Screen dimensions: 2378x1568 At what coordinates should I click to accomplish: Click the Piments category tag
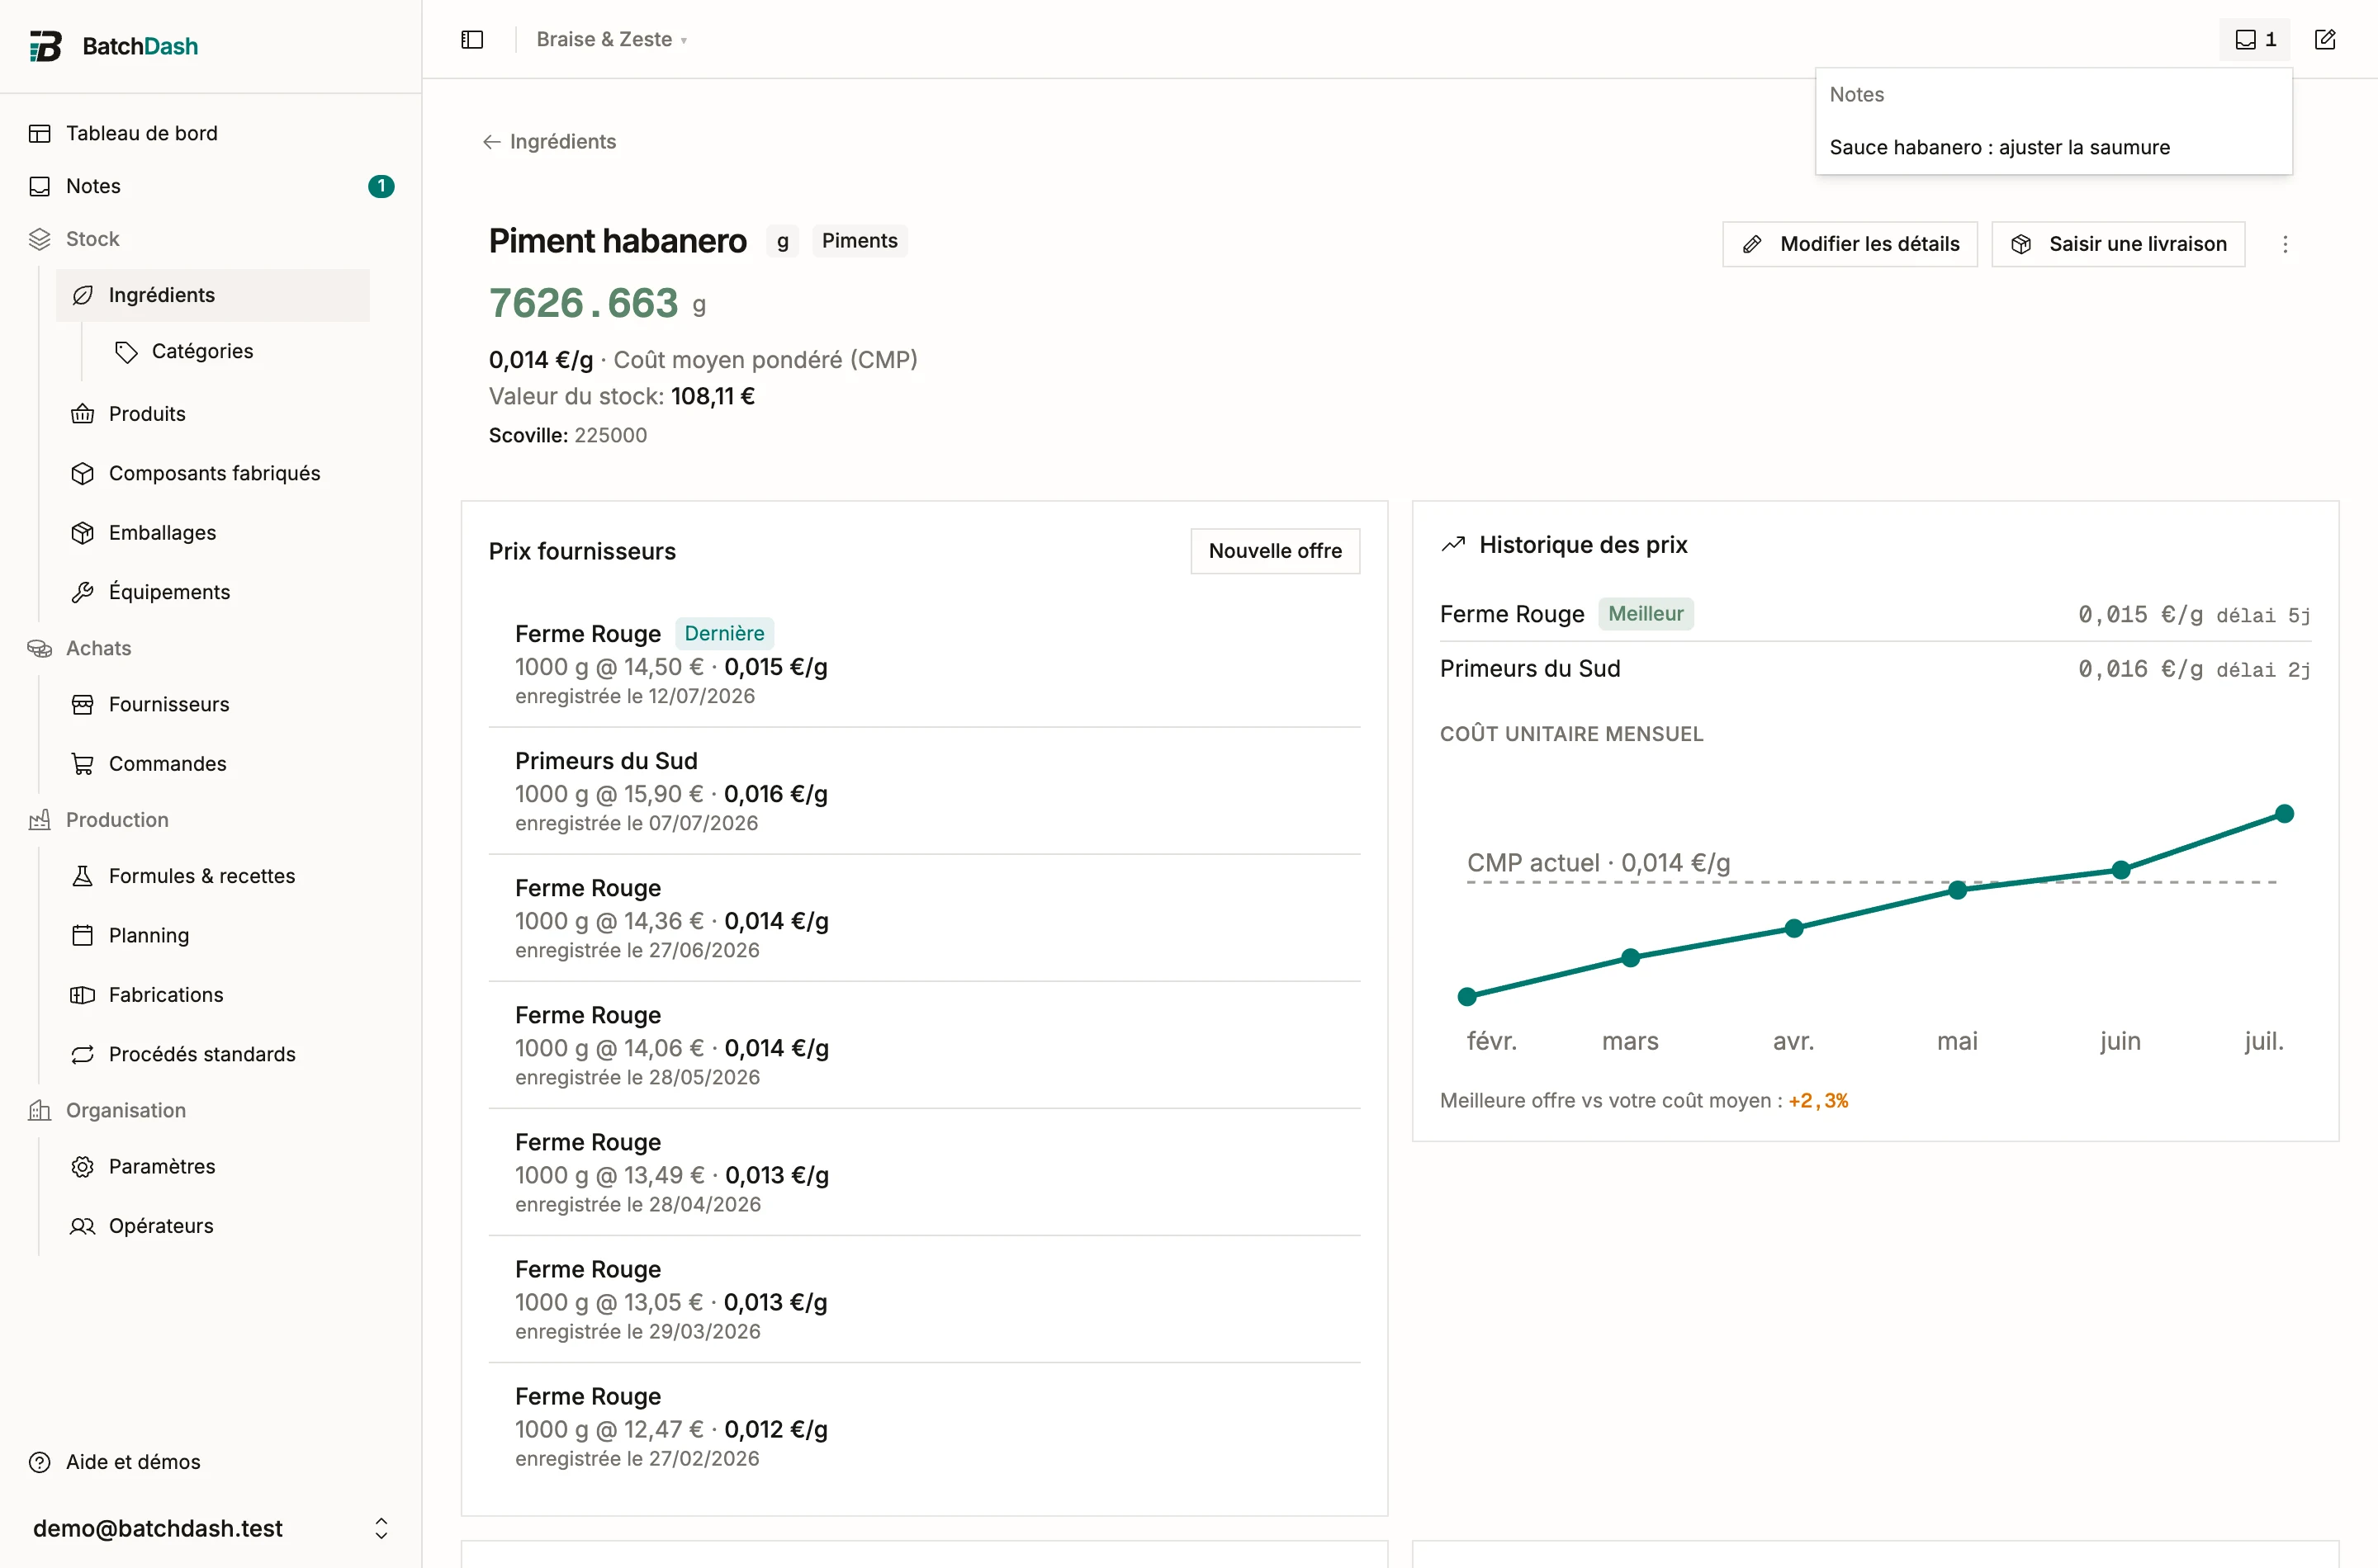coord(860,241)
